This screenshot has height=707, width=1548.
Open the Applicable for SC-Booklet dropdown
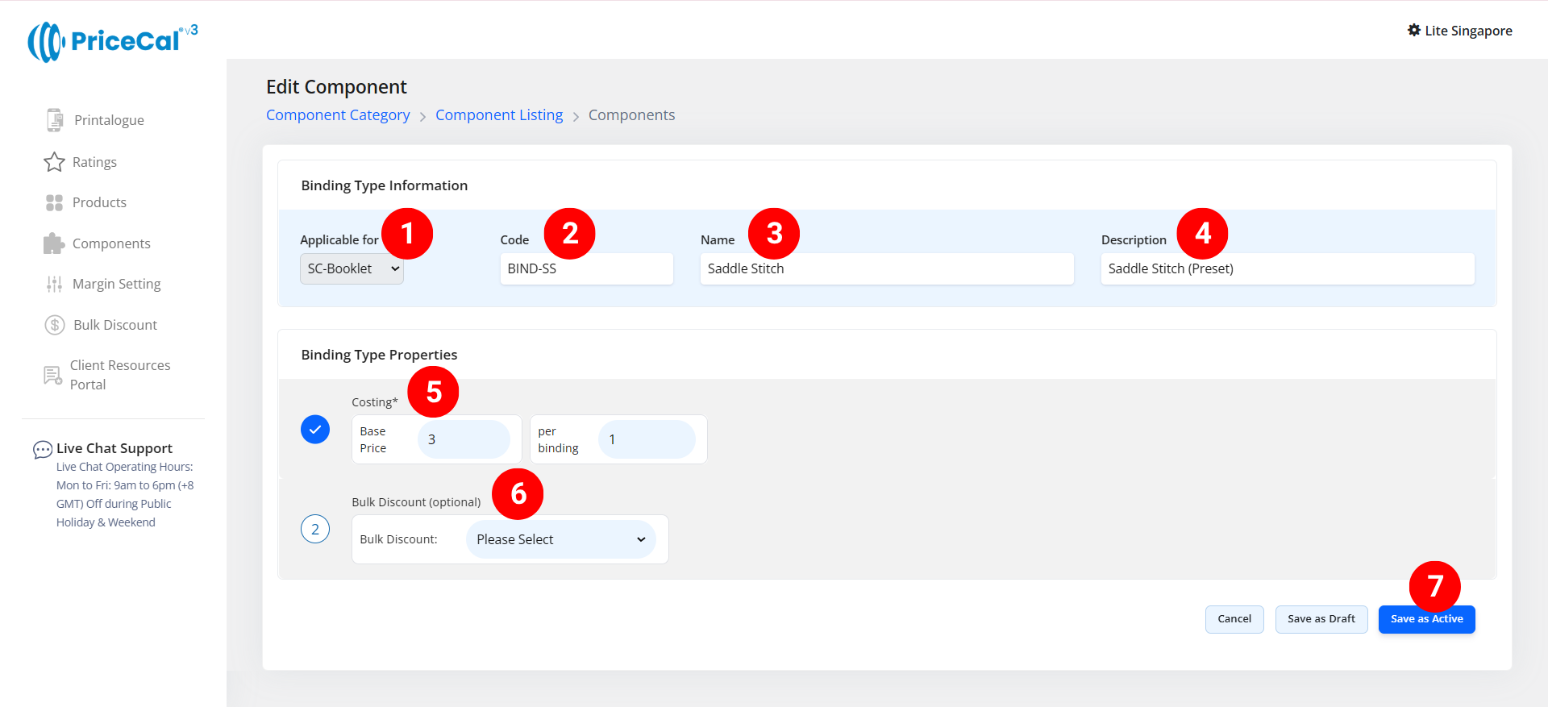tap(352, 268)
